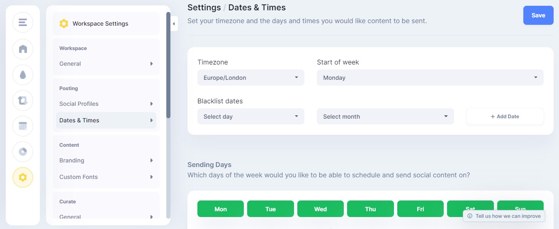Click the settings panel vertical scrollbar

point(168,65)
